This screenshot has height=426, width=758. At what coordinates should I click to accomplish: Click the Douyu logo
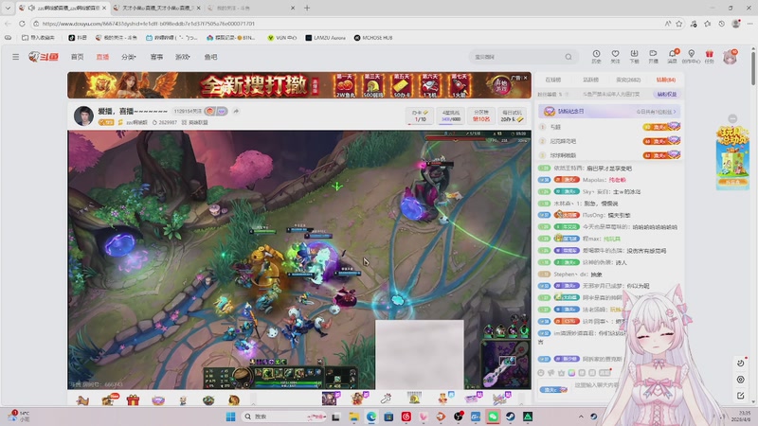44,57
